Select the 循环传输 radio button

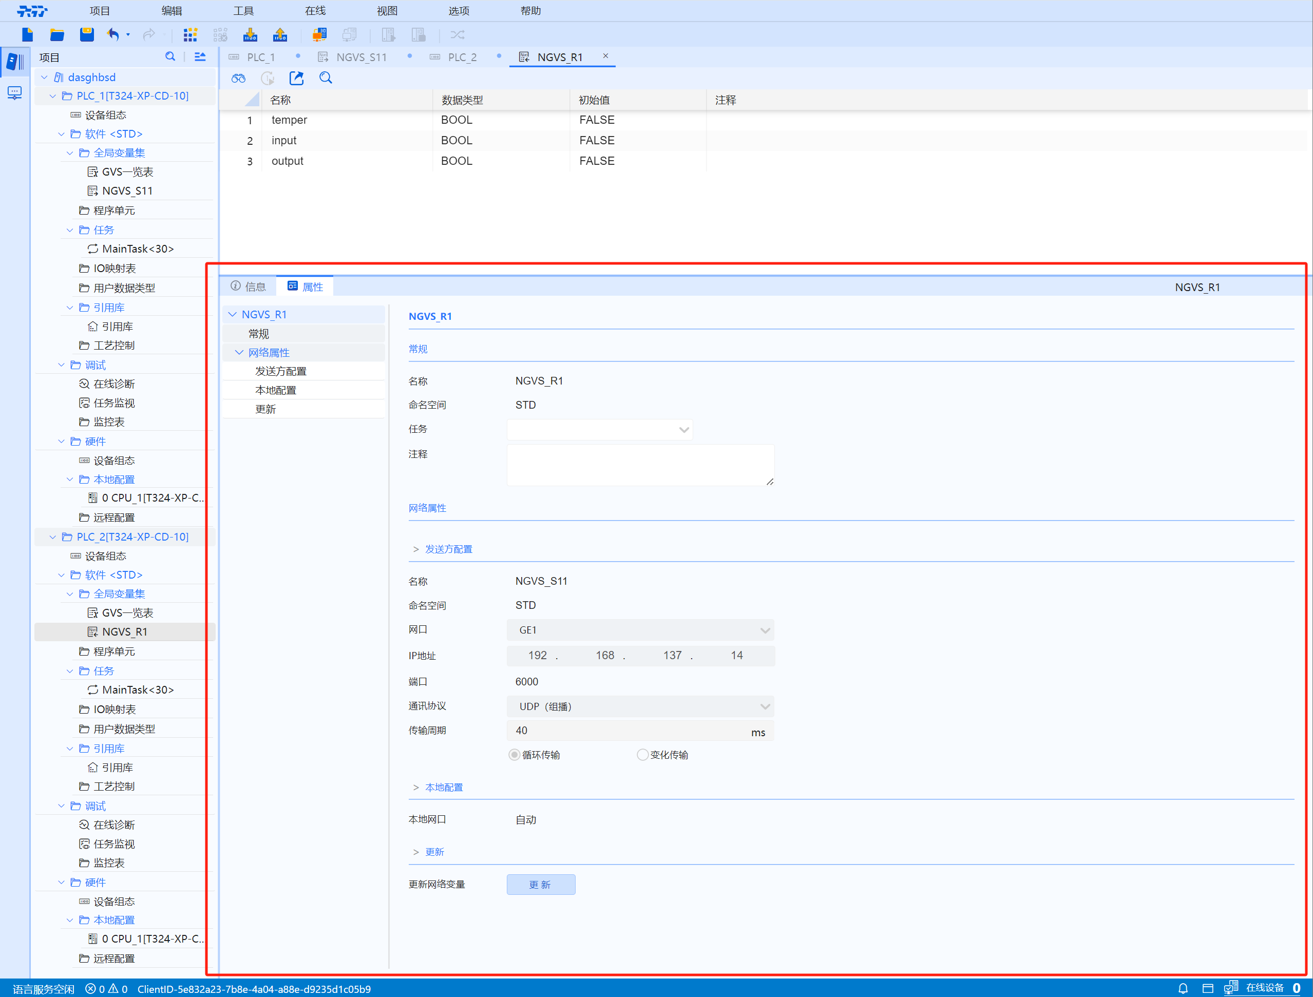514,754
